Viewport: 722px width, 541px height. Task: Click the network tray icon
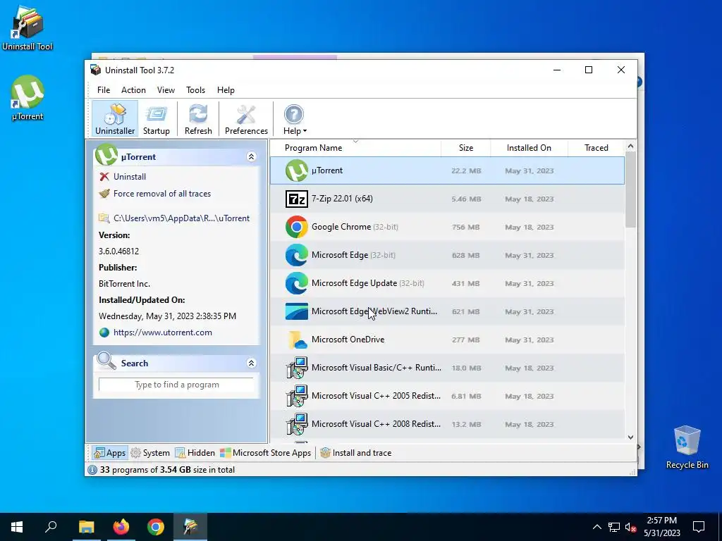[x=614, y=527]
